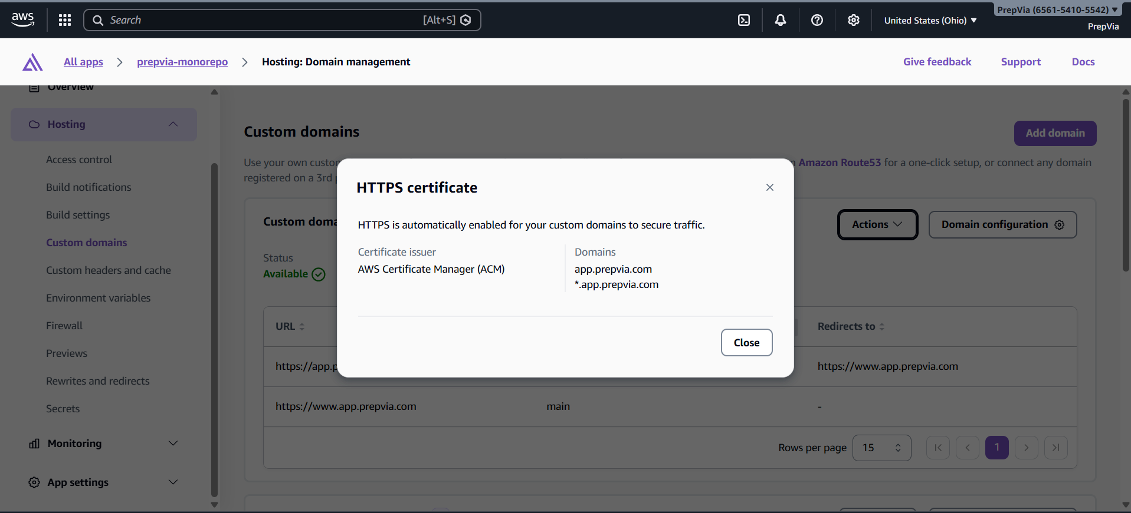Go to the All apps breadcrumb link
1131x513 pixels.
click(83, 62)
